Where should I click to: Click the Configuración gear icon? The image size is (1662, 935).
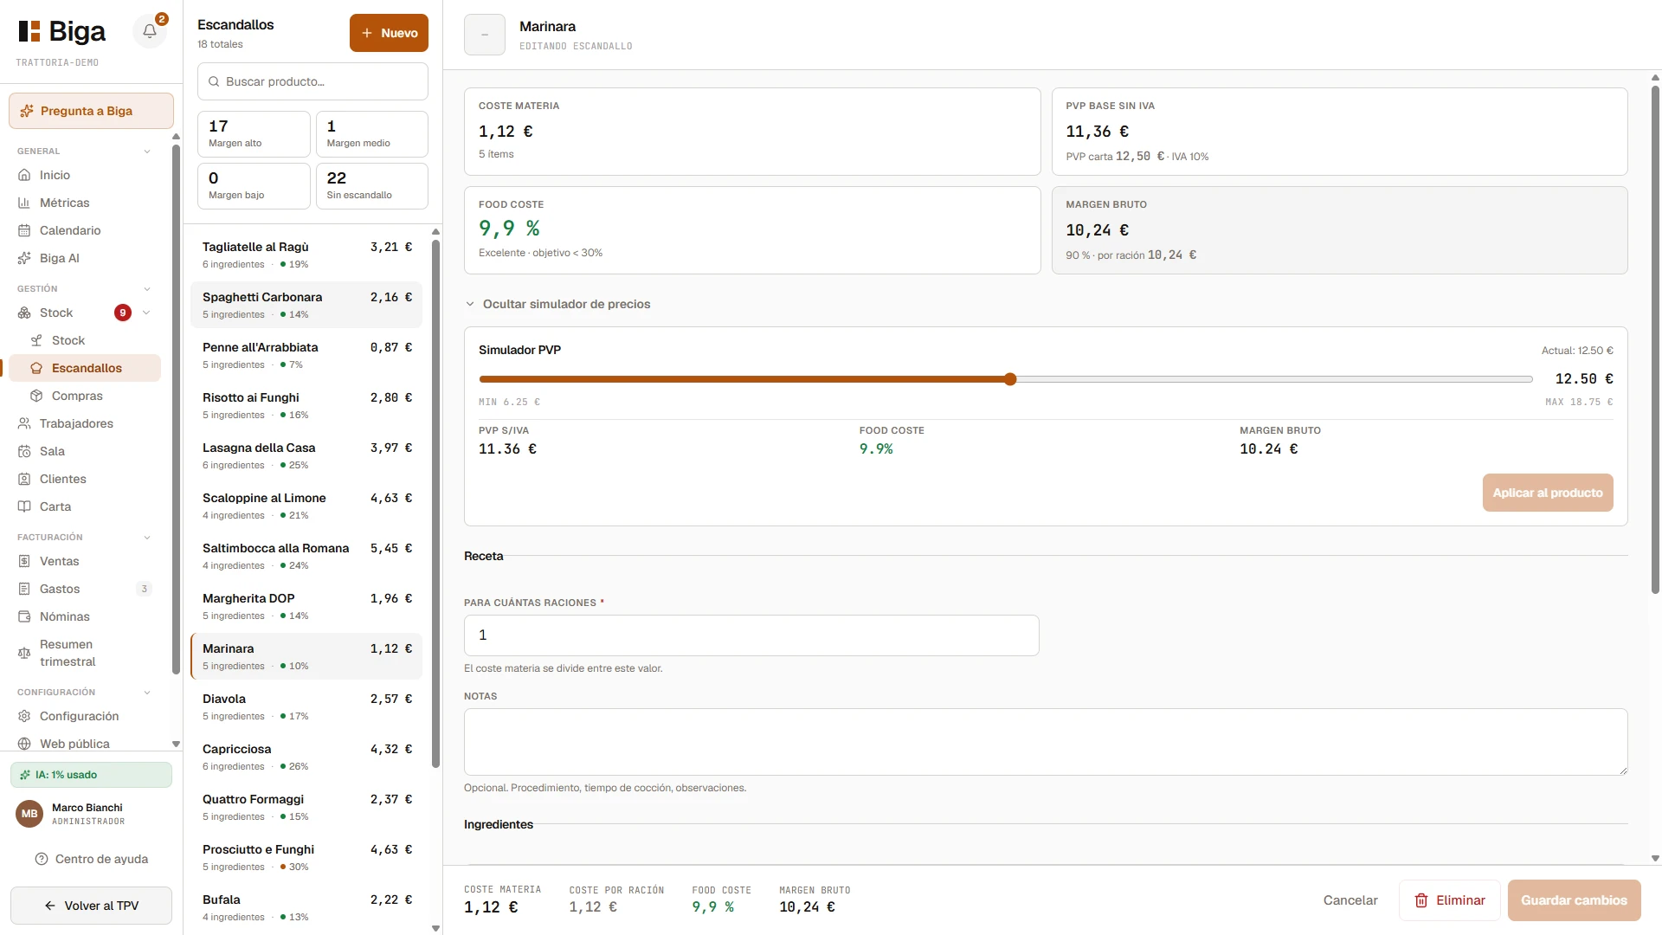click(24, 716)
